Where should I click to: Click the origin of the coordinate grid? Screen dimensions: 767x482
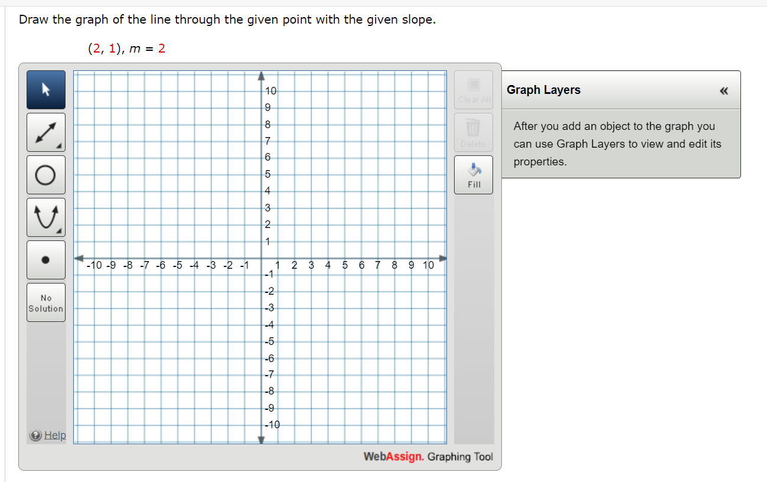click(260, 258)
